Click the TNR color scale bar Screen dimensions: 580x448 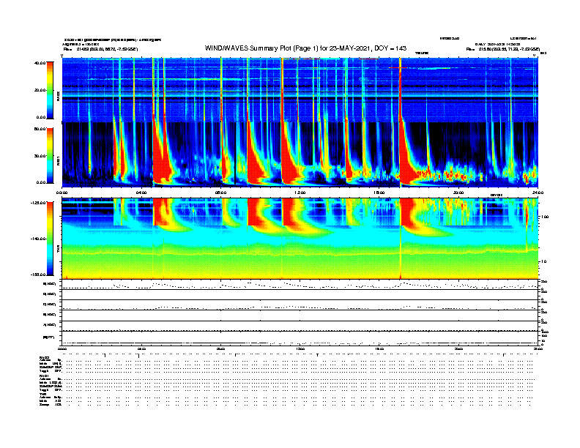click(50, 239)
